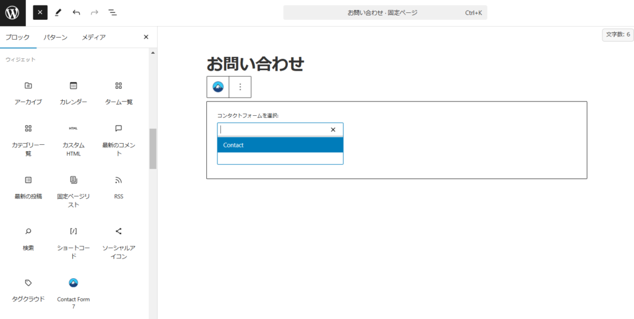Open the WordPress logo menu
Screen dimensions: 634x319
(12, 13)
